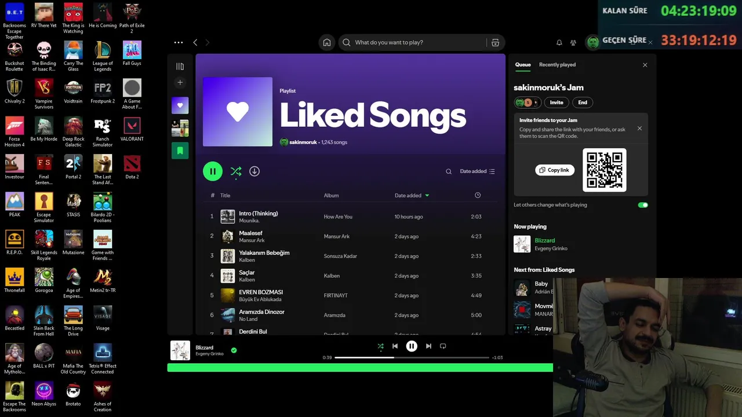
Task: Search within the playlist magnifier icon
Action: [449, 171]
